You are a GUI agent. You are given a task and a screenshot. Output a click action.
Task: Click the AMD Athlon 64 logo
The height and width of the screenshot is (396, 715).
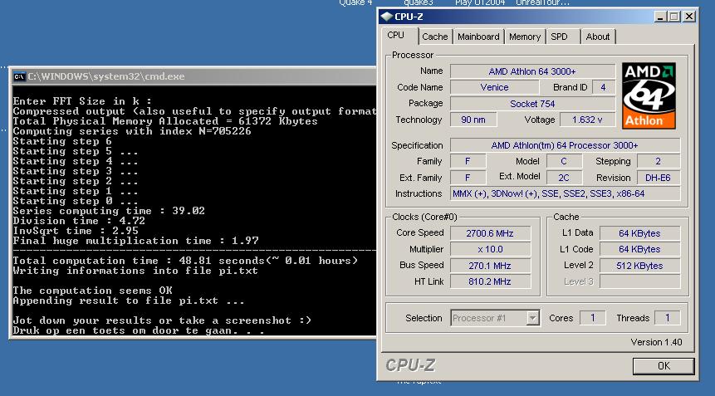point(649,95)
